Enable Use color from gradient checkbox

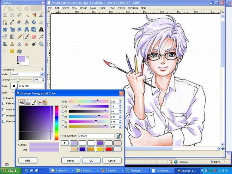click(x=4, y=122)
